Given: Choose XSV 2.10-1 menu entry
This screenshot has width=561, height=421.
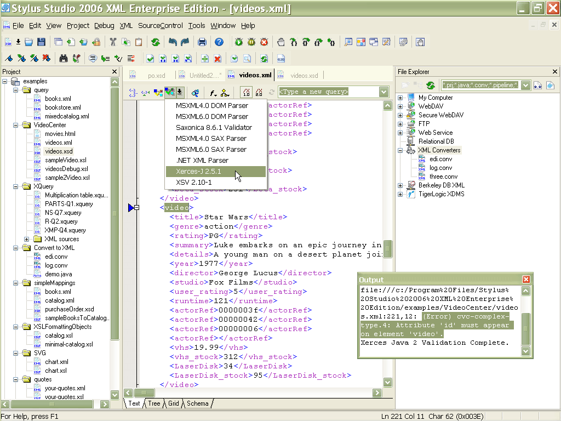Looking at the screenshot, I should (x=216, y=182).
